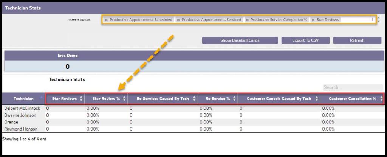Remove Productive Appointments Serviced tag
387x157 pixels.
pyautogui.click(x=178, y=20)
